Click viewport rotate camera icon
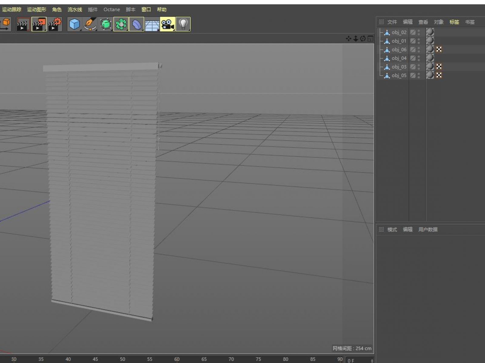Viewport: 485px width, 363px height. click(x=363, y=39)
